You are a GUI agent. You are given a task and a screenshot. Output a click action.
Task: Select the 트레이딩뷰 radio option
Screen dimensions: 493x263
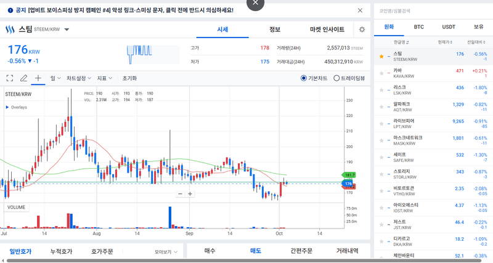(x=336, y=78)
